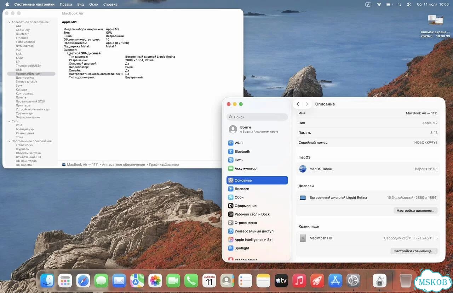Open Mail from the Dock

(119, 281)
